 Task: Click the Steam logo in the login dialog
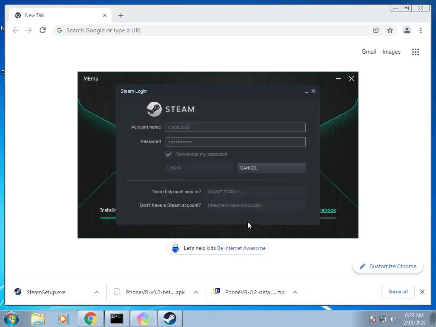point(171,109)
